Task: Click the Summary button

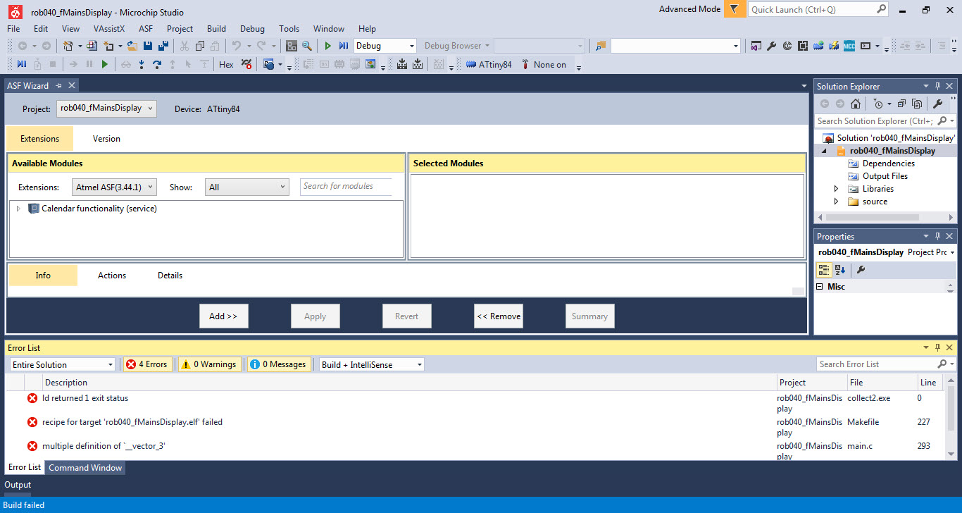Action: pyautogui.click(x=589, y=316)
